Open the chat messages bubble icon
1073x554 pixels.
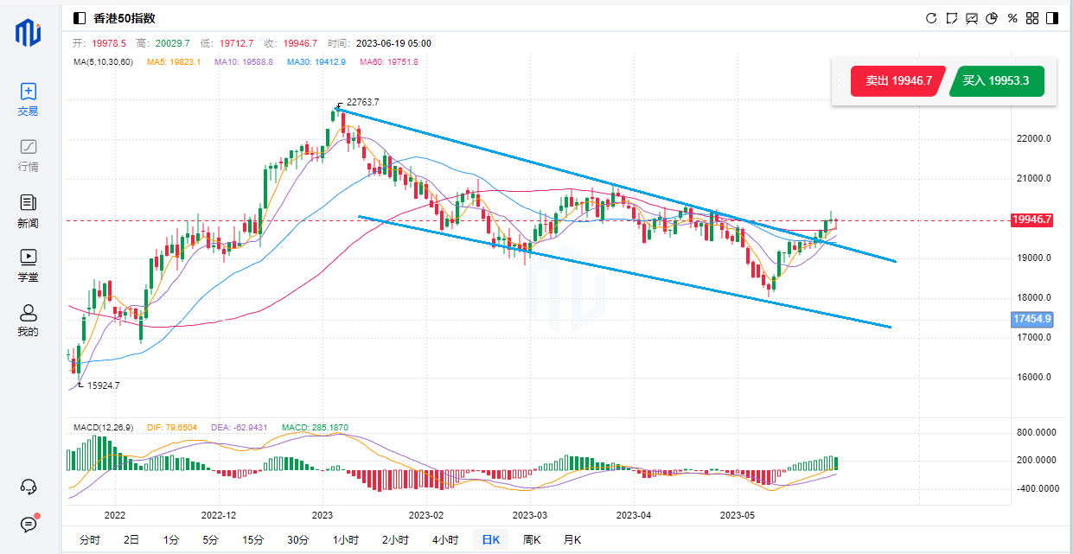[28, 524]
